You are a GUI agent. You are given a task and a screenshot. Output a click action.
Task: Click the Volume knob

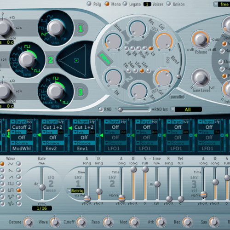point(200,39)
